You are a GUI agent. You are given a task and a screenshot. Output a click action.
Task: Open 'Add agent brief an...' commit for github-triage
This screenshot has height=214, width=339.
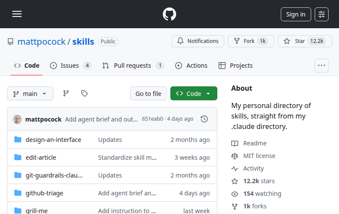pos(127,193)
